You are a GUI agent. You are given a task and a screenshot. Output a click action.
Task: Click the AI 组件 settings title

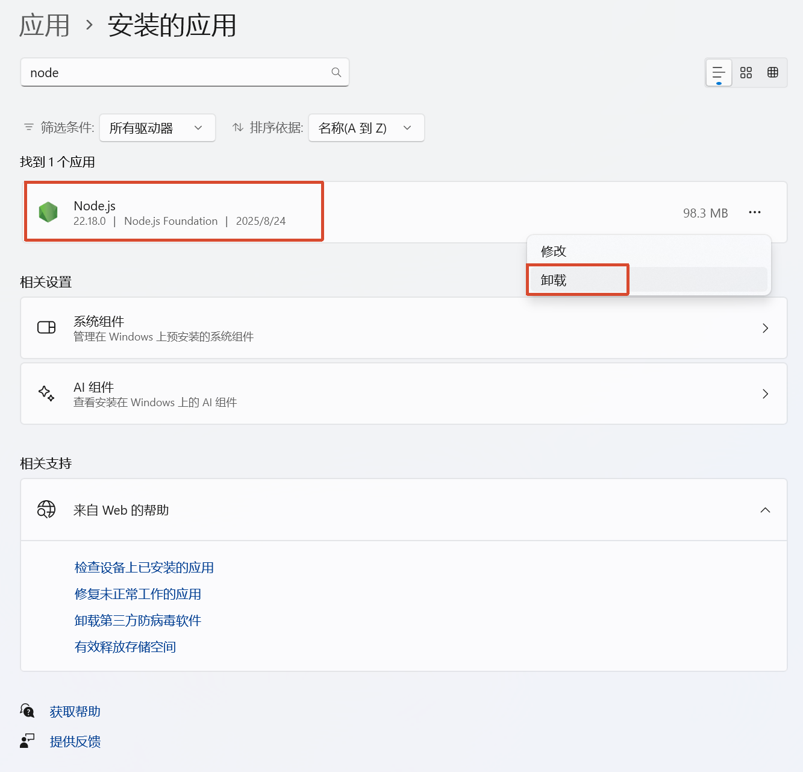tap(93, 387)
